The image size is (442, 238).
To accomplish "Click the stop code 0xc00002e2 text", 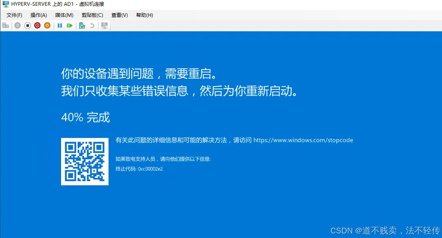I will tap(150, 169).
